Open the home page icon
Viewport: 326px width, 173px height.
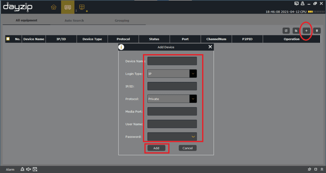(x=53, y=7)
